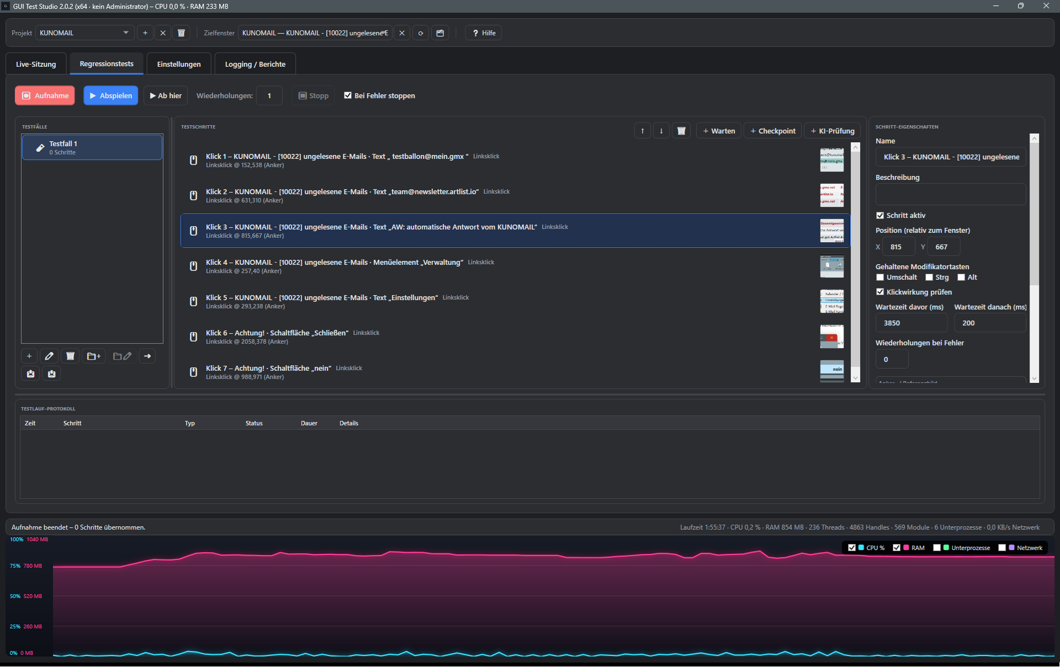Open the Zielfenster KUNOMAIL combo box
Screen dimensions: 1060x667
coord(315,33)
